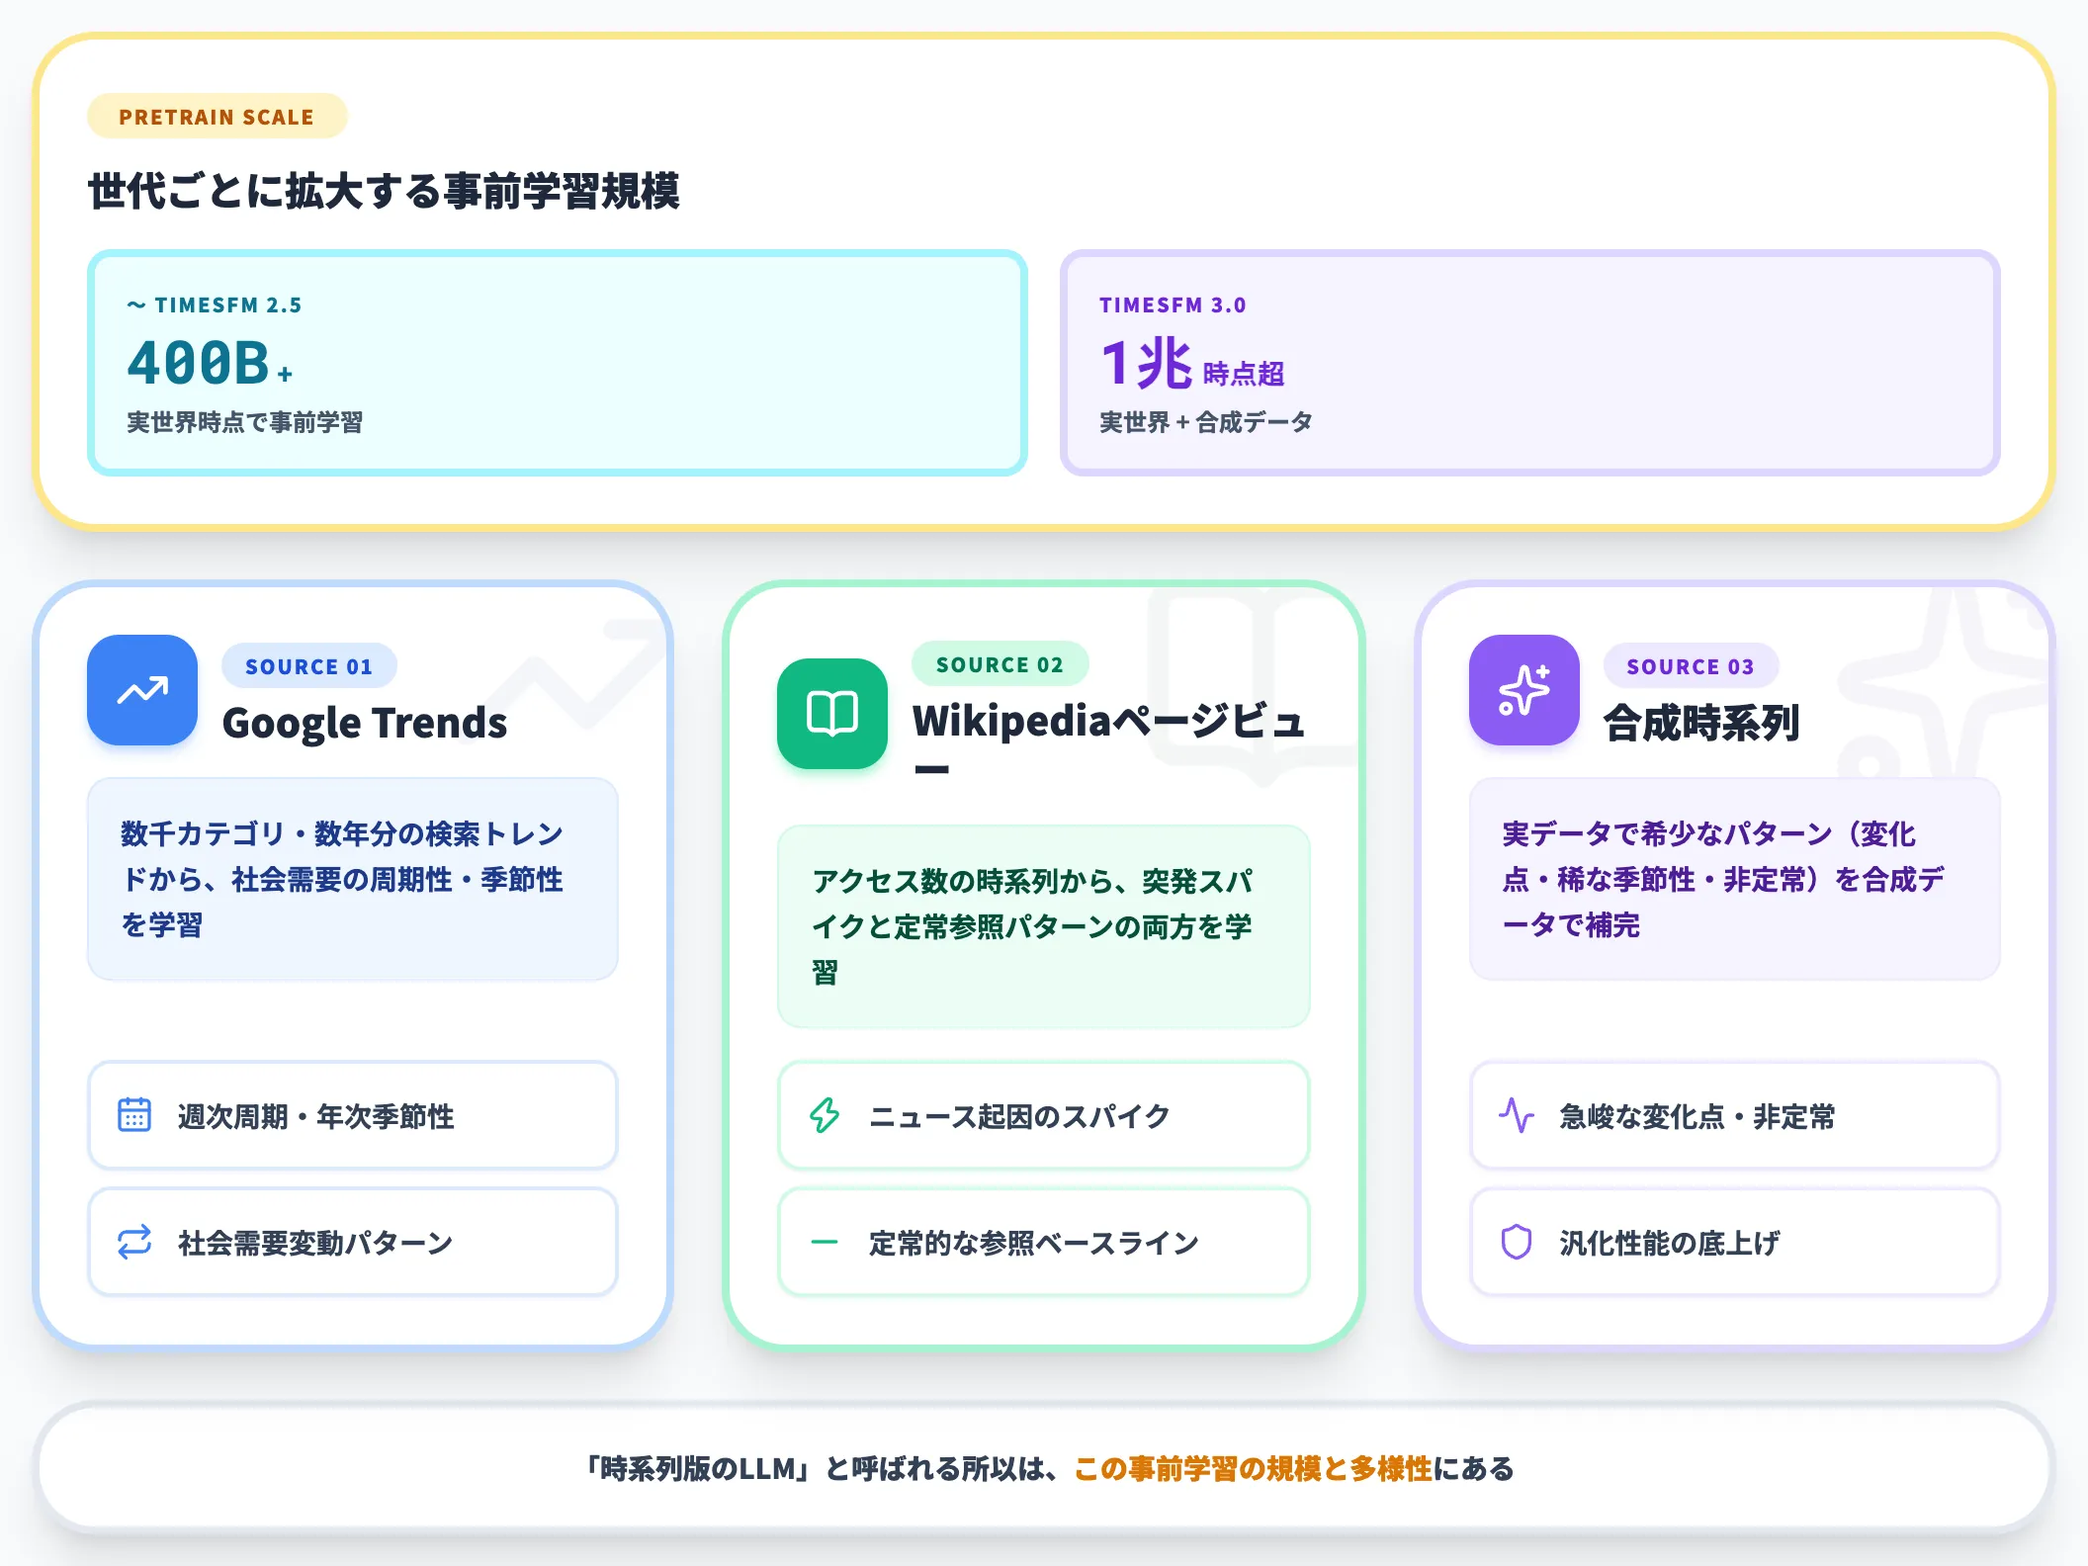Select the SOURCE 02 label pill
The height and width of the screenshot is (1566, 2088).
(1000, 664)
